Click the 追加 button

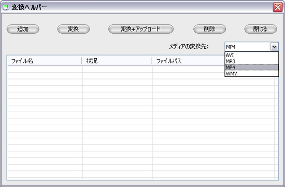point(23,29)
